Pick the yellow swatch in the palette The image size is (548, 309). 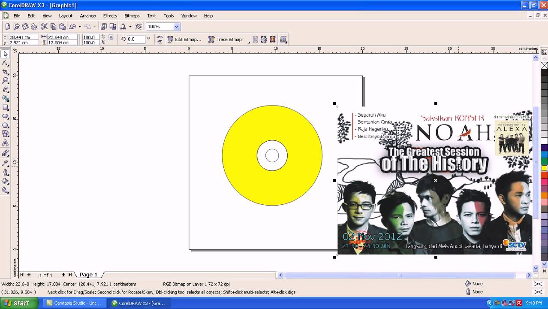[544, 168]
